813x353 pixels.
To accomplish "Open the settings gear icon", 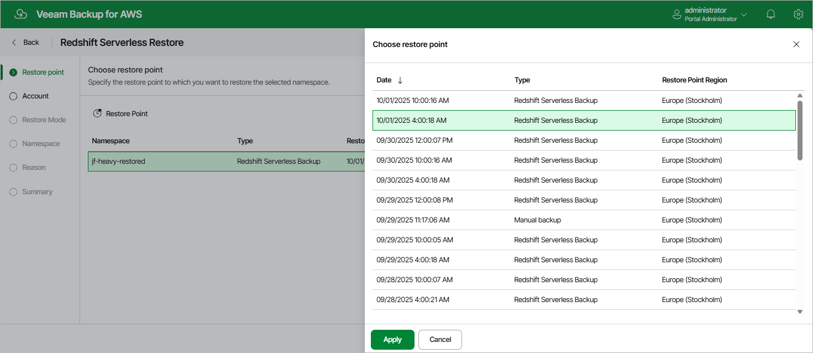I will pyautogui.click(x=798, y=14).
